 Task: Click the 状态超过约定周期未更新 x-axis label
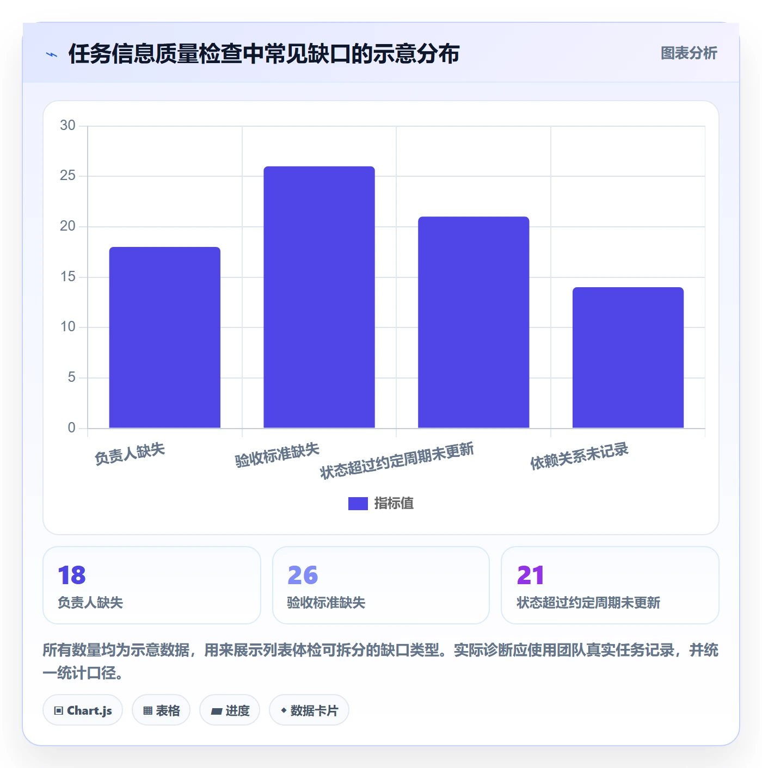coord(397,461)
